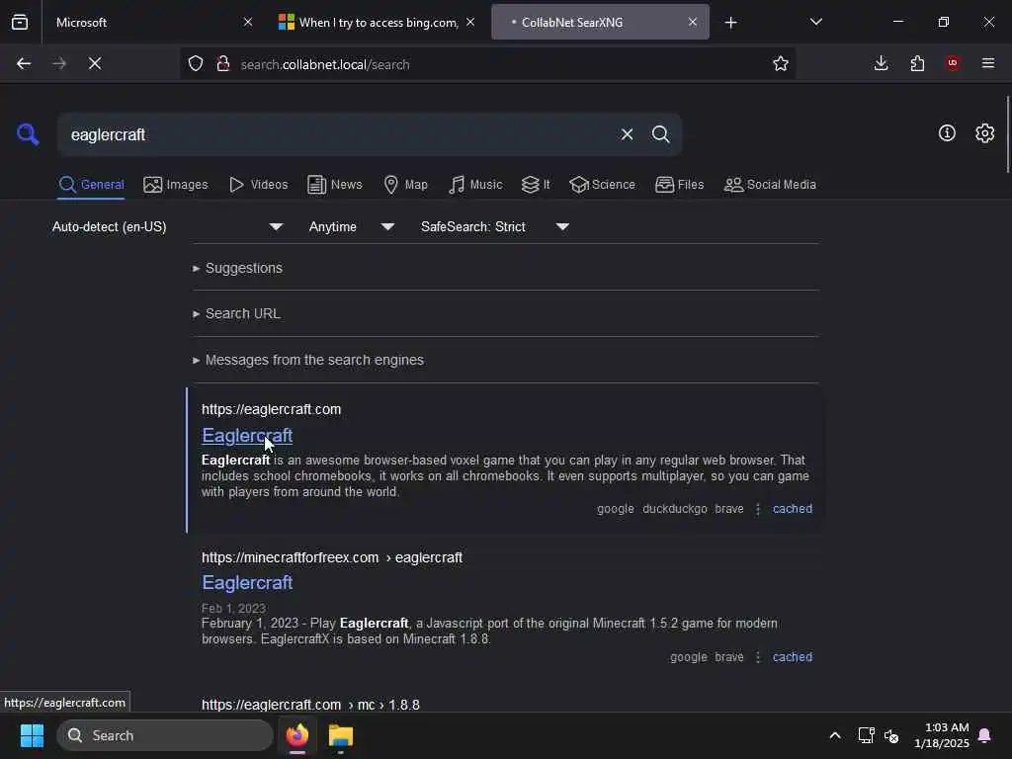Select the Videos search category
Image resolution: width=1012 pixels, height=759 pixels.
[258, 185]
